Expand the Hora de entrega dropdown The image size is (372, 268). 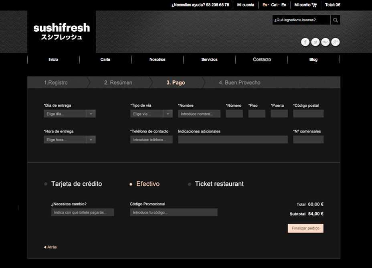point(91,140)
